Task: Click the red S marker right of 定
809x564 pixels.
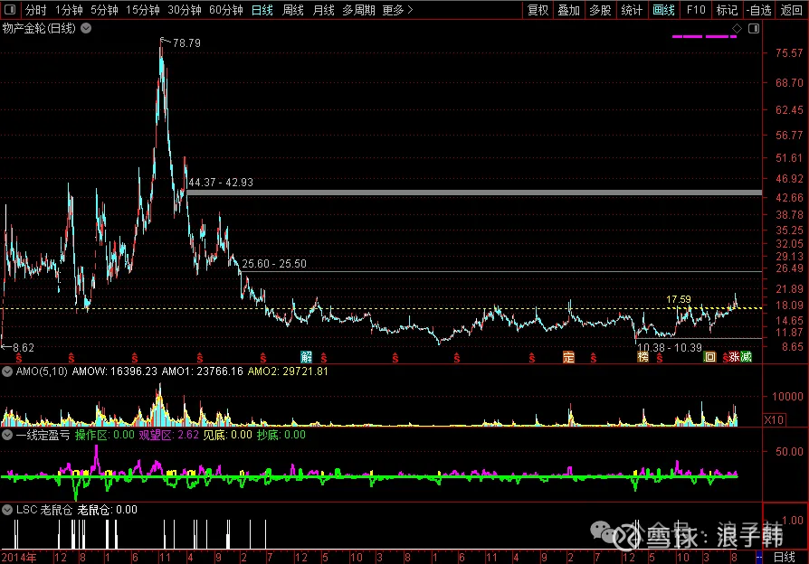Action: [594, 358]
